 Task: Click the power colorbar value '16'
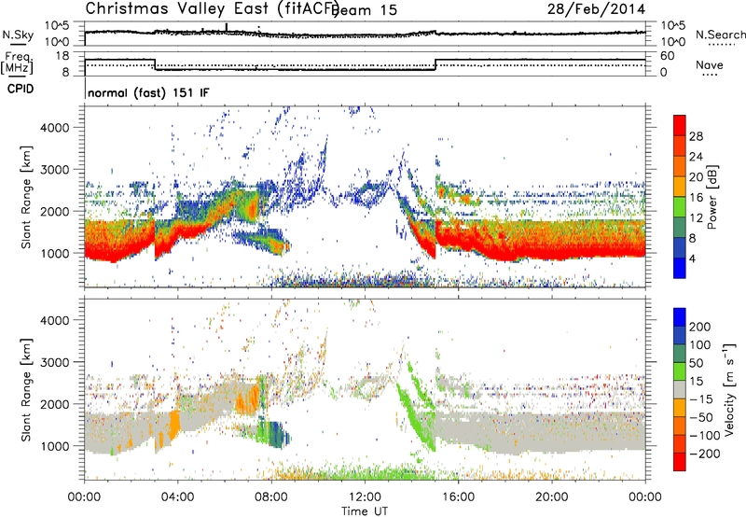click(696, 198)
